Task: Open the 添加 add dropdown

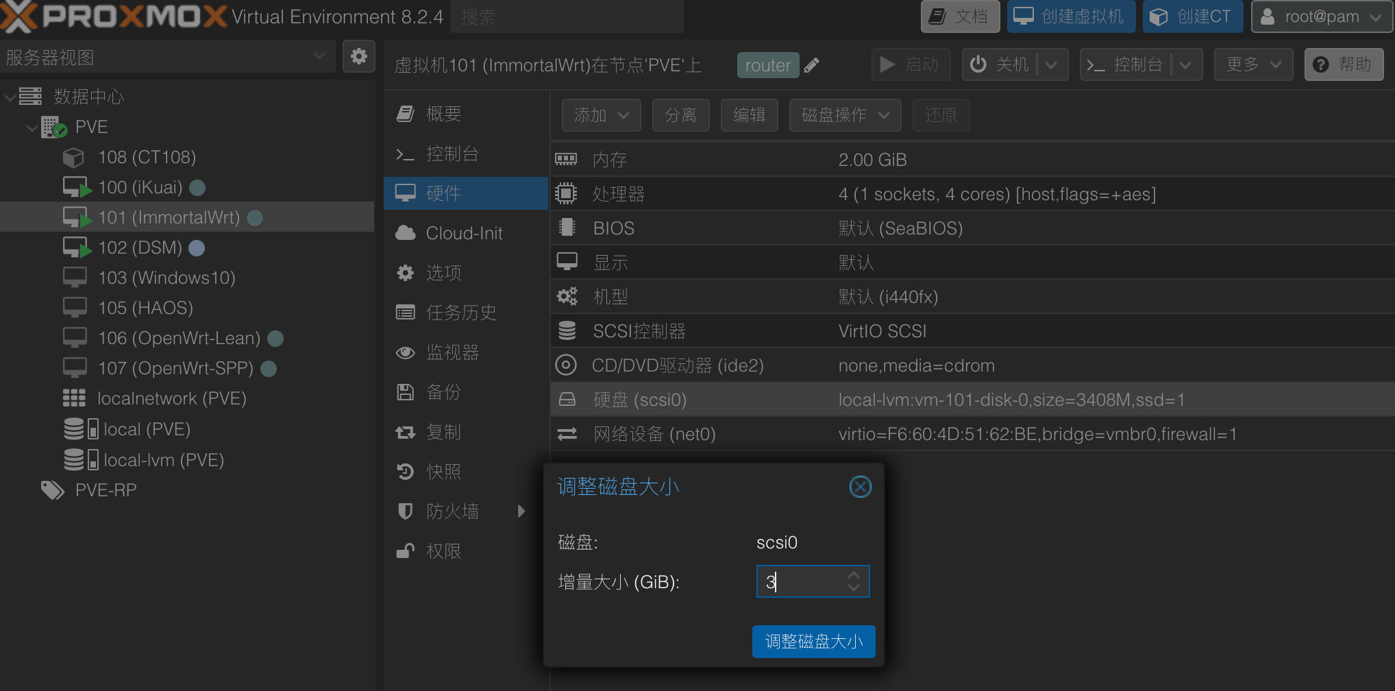Action: (601, 115)
